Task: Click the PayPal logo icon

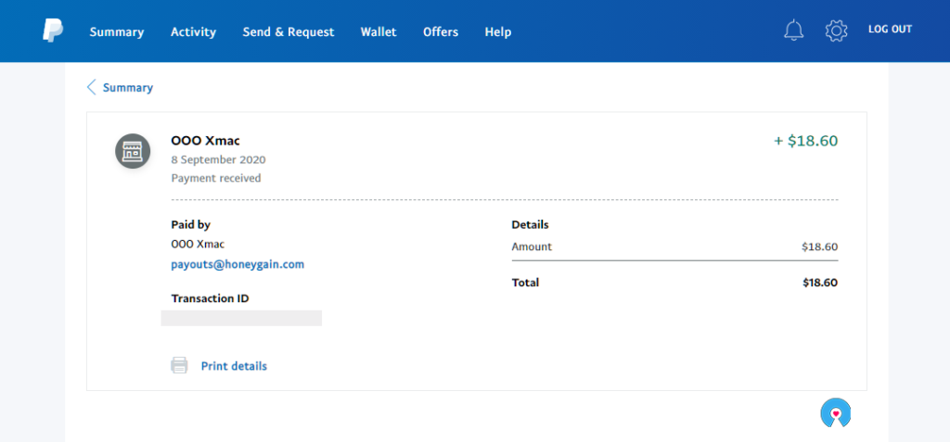Action: [53, 31]
